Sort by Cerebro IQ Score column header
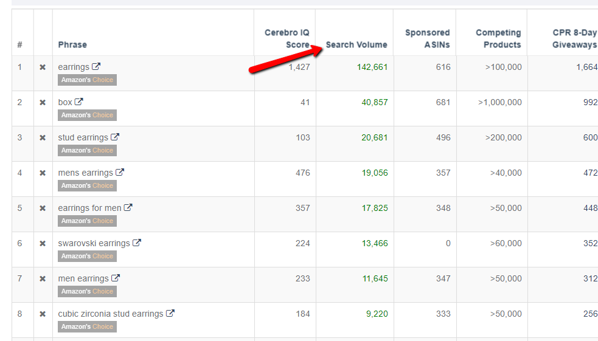 [x=287, y=38]
